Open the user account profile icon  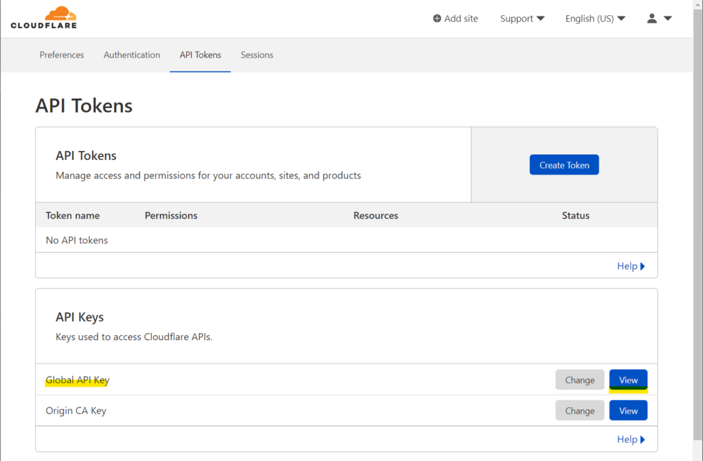tap(652, 19)
